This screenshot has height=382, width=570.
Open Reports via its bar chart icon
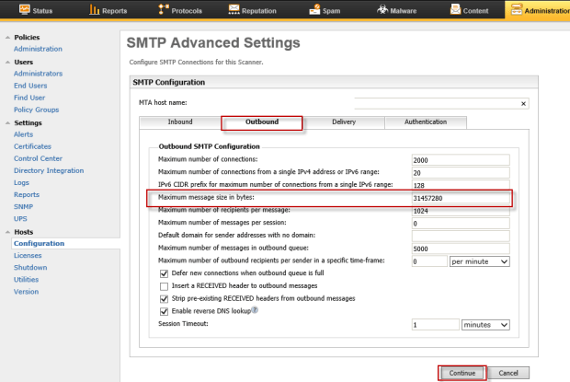(x=95, y=10)
